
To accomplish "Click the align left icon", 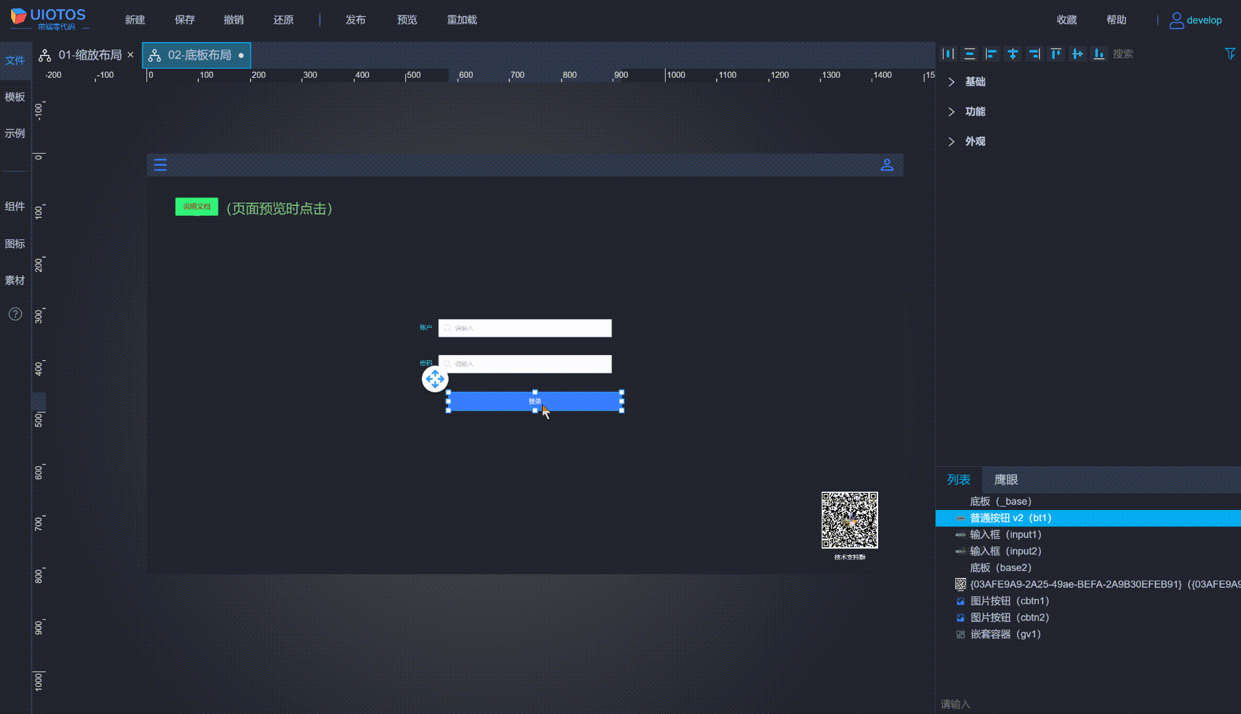I will (992, 54).
